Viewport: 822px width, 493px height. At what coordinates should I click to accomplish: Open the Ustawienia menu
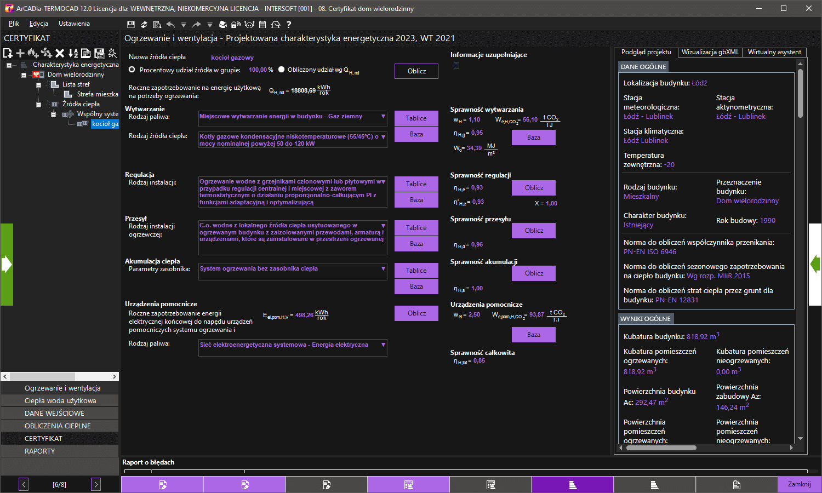tap(74, 24)
